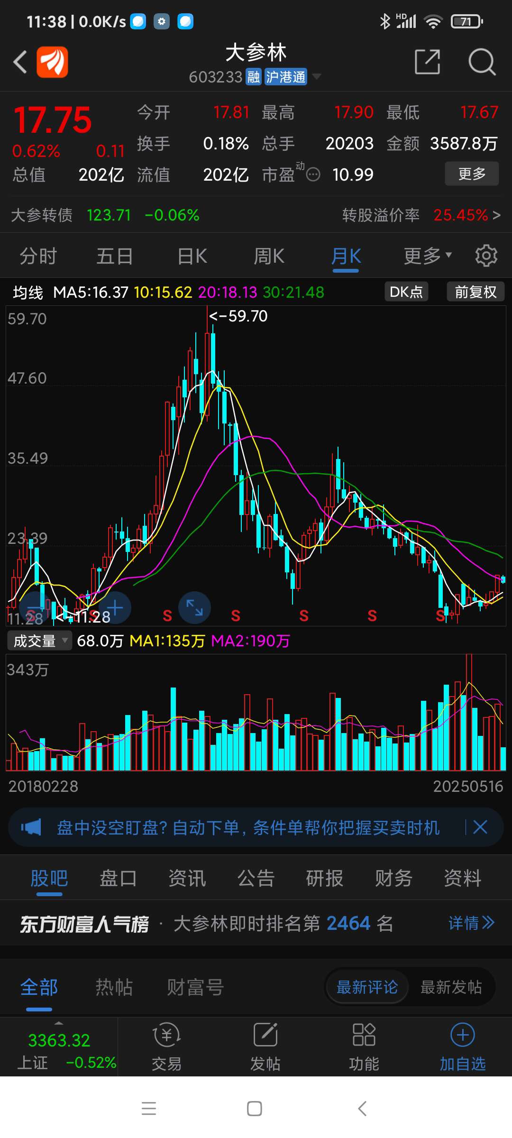Select 热帖 posts filter

(114, 987)
